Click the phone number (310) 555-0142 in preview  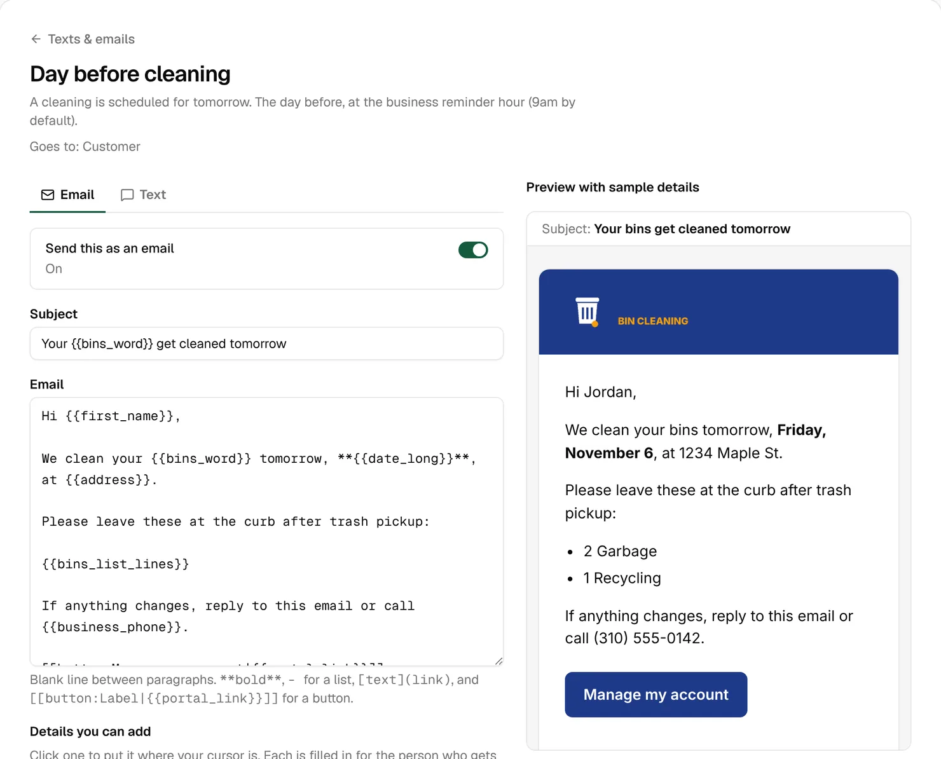[x=647, y=638]
